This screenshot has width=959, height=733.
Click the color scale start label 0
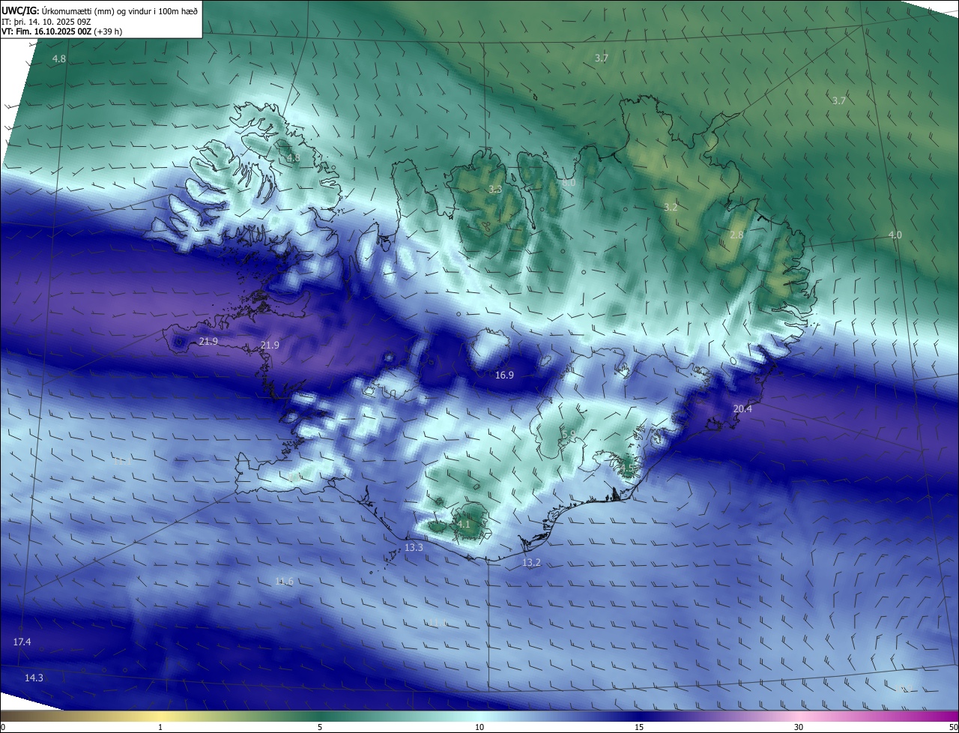[x=3, y=727]
